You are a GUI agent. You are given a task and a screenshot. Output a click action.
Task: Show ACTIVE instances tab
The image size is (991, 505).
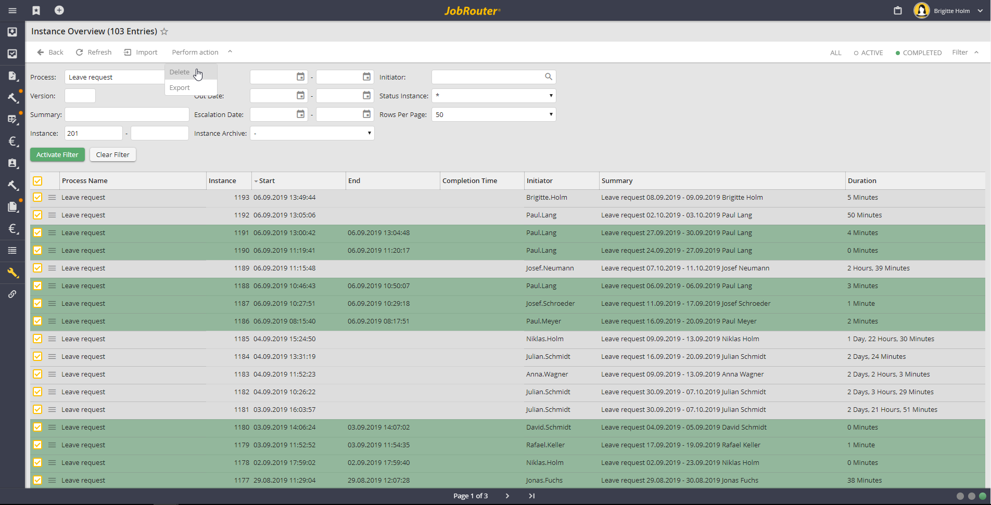(868, 53)
